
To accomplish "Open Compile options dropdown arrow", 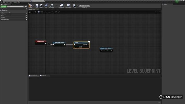I will 33,6.
